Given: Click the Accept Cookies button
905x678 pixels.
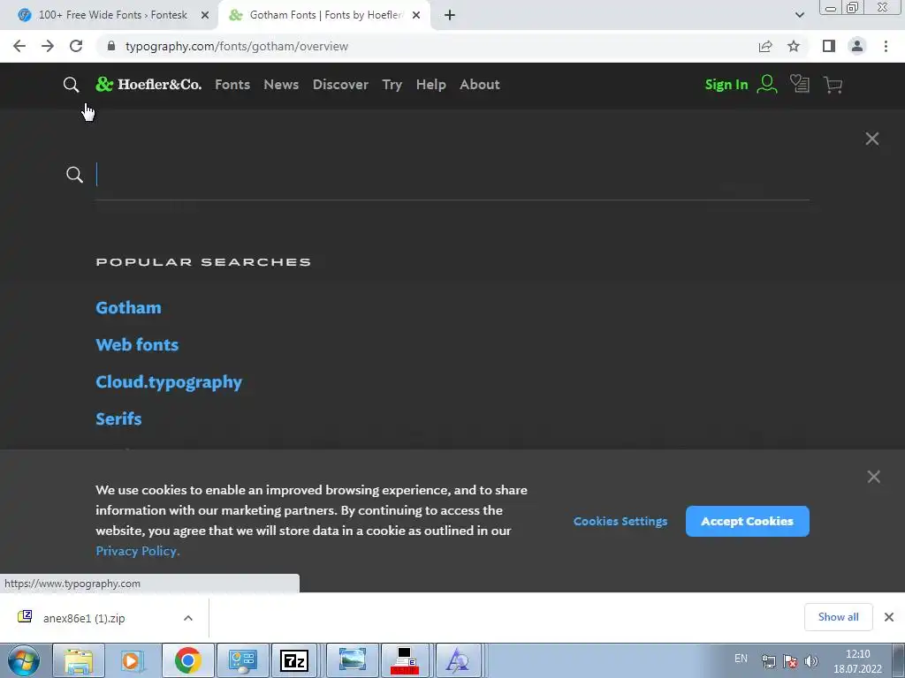Looking at the screenshot, I should point(748,521).
